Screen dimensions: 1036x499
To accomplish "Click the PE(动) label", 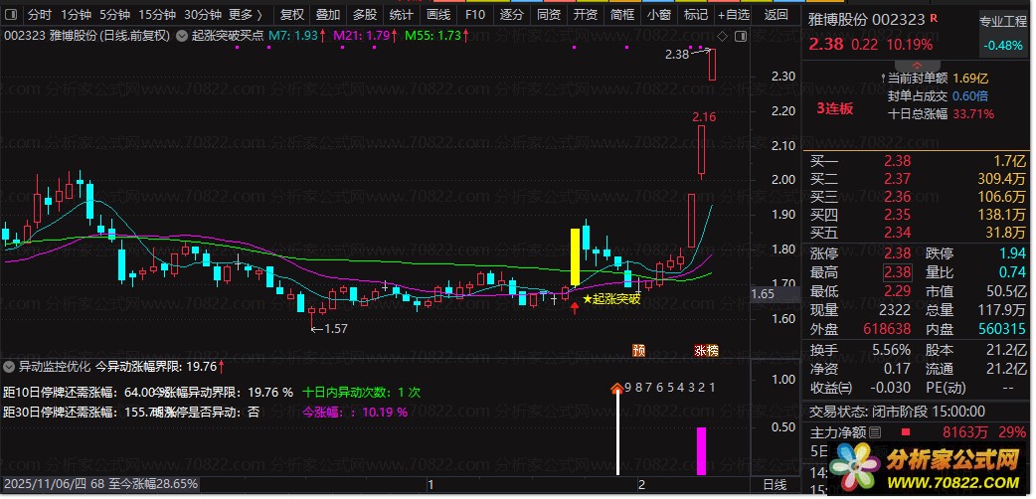I will pos(945,388).
